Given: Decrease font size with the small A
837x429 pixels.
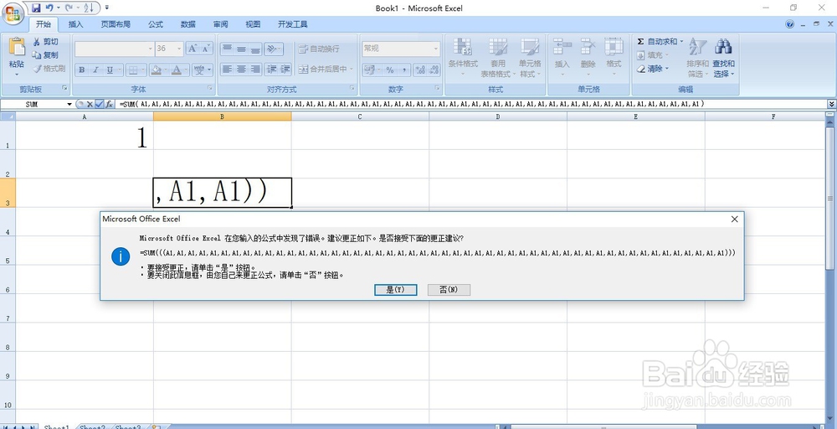Looking at the screenshot, I should tap(207, 49).
